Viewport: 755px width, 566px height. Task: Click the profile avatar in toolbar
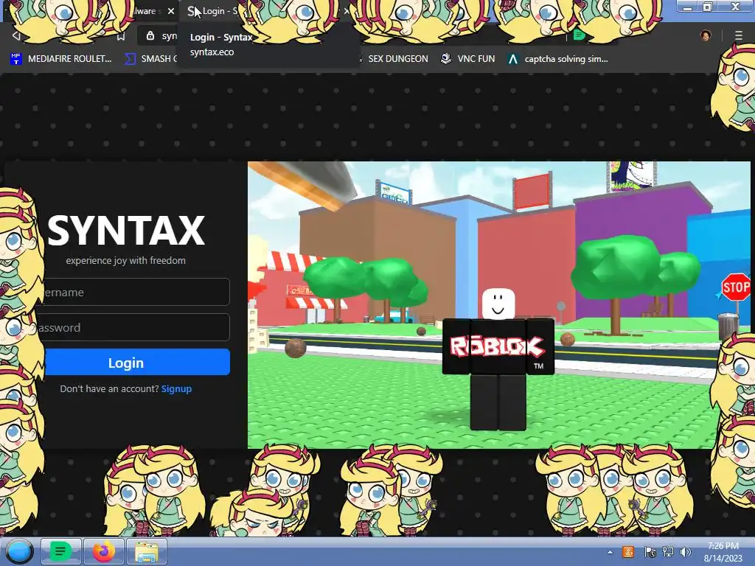[706, 35]
